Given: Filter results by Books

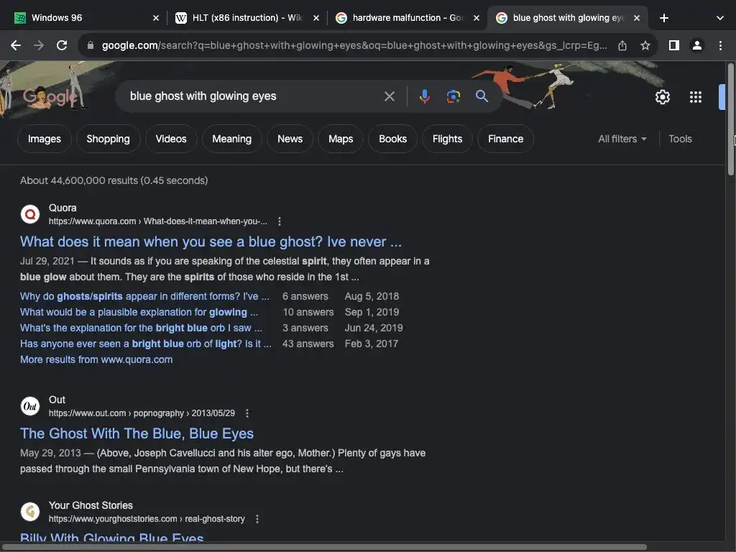Looking at the screenshot, I should click(392, 139).
